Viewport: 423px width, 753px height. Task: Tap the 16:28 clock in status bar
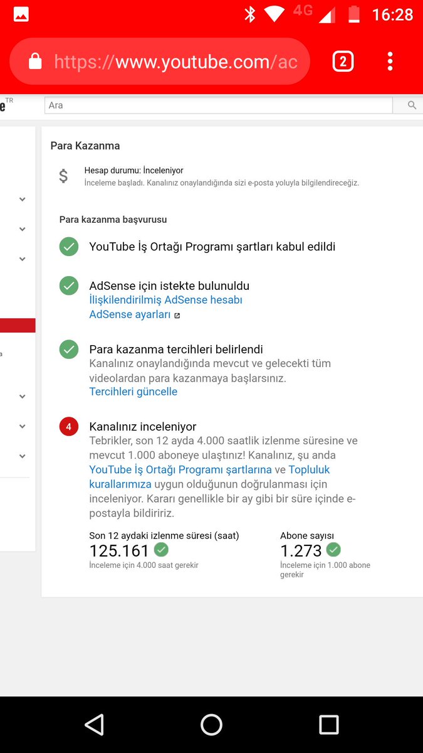click(392, 14)
